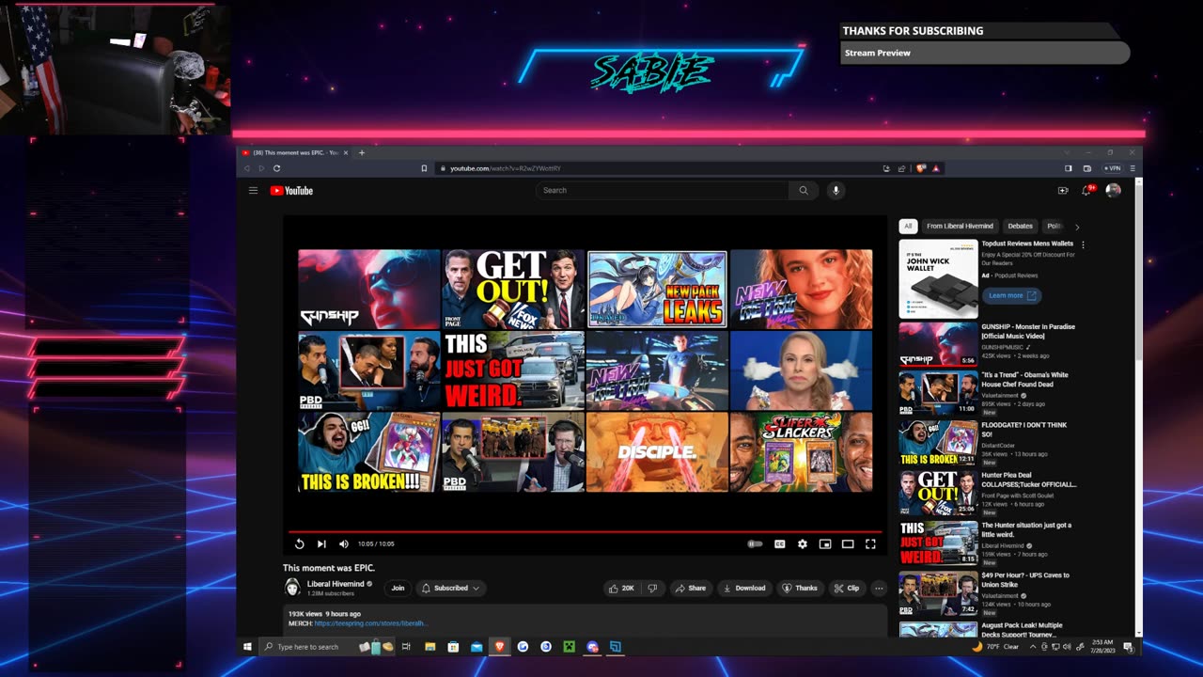
Task: Show hidden system tray icons chevron
Action: pos(1033,647)
